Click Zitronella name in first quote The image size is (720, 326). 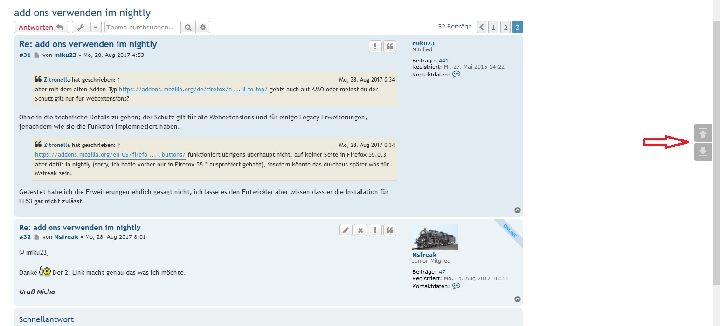coord(57,80)
